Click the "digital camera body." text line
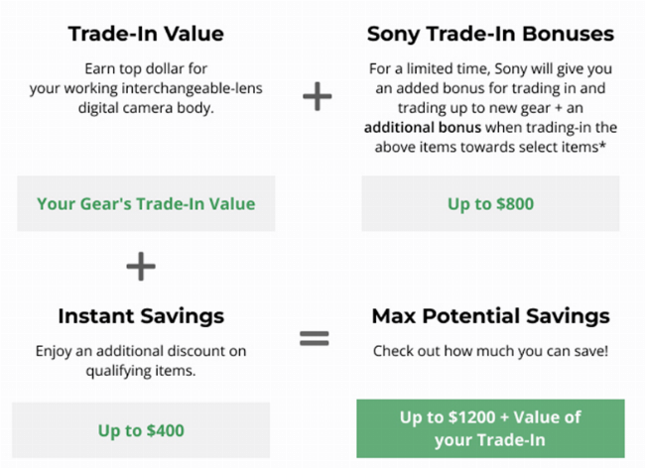This screenshot has height=468, width=645. click(146, 104)
